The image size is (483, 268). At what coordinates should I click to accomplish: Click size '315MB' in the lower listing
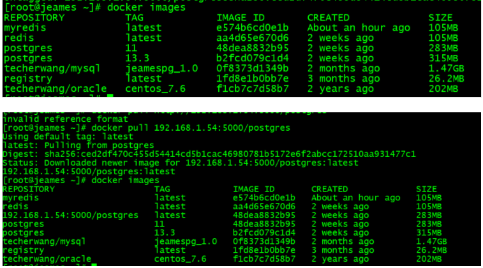[429, 232]
